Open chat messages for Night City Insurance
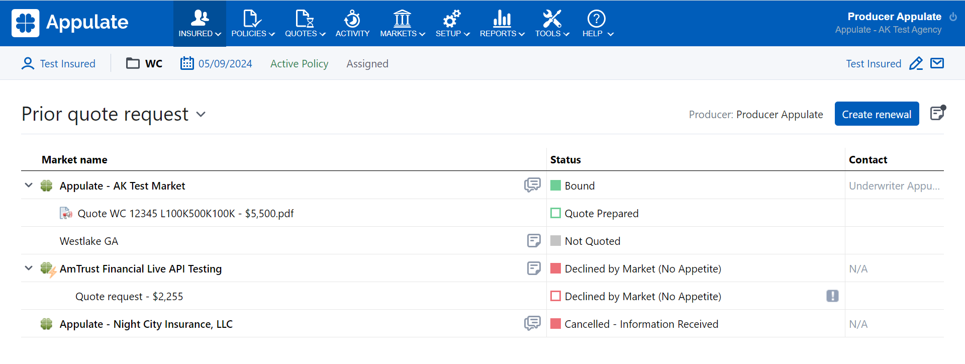The width and height of the screenshot is (965, 364). [532, 323]
